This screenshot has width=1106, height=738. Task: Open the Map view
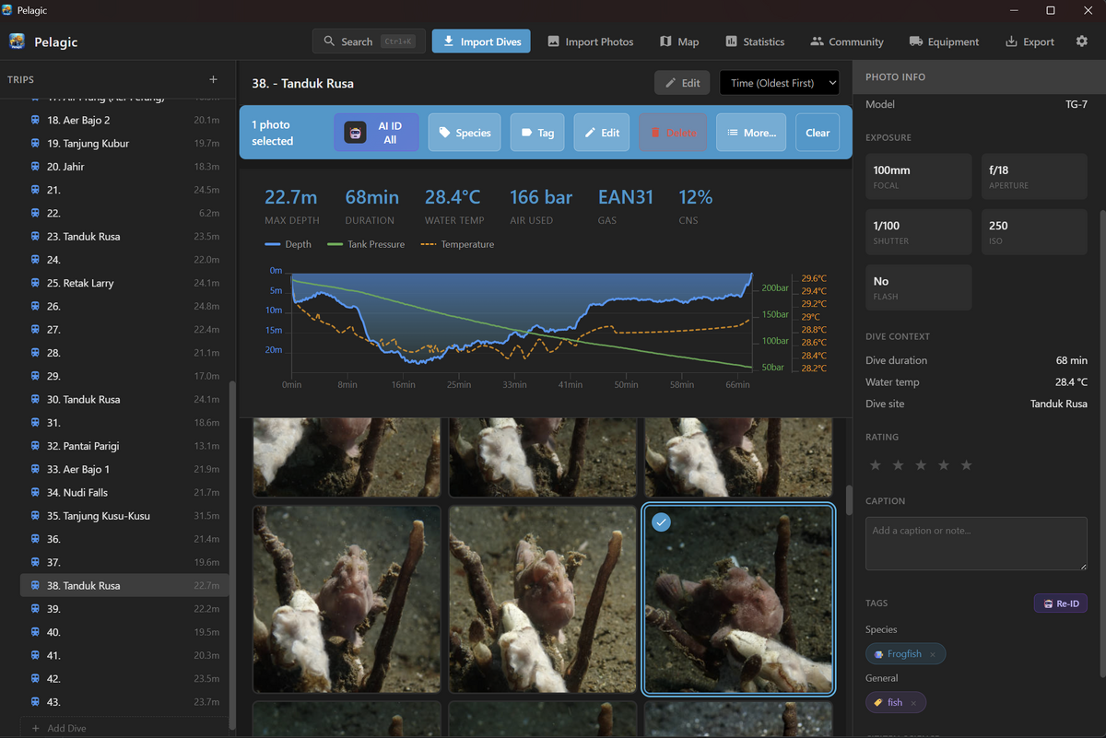(x=679, y=41)
